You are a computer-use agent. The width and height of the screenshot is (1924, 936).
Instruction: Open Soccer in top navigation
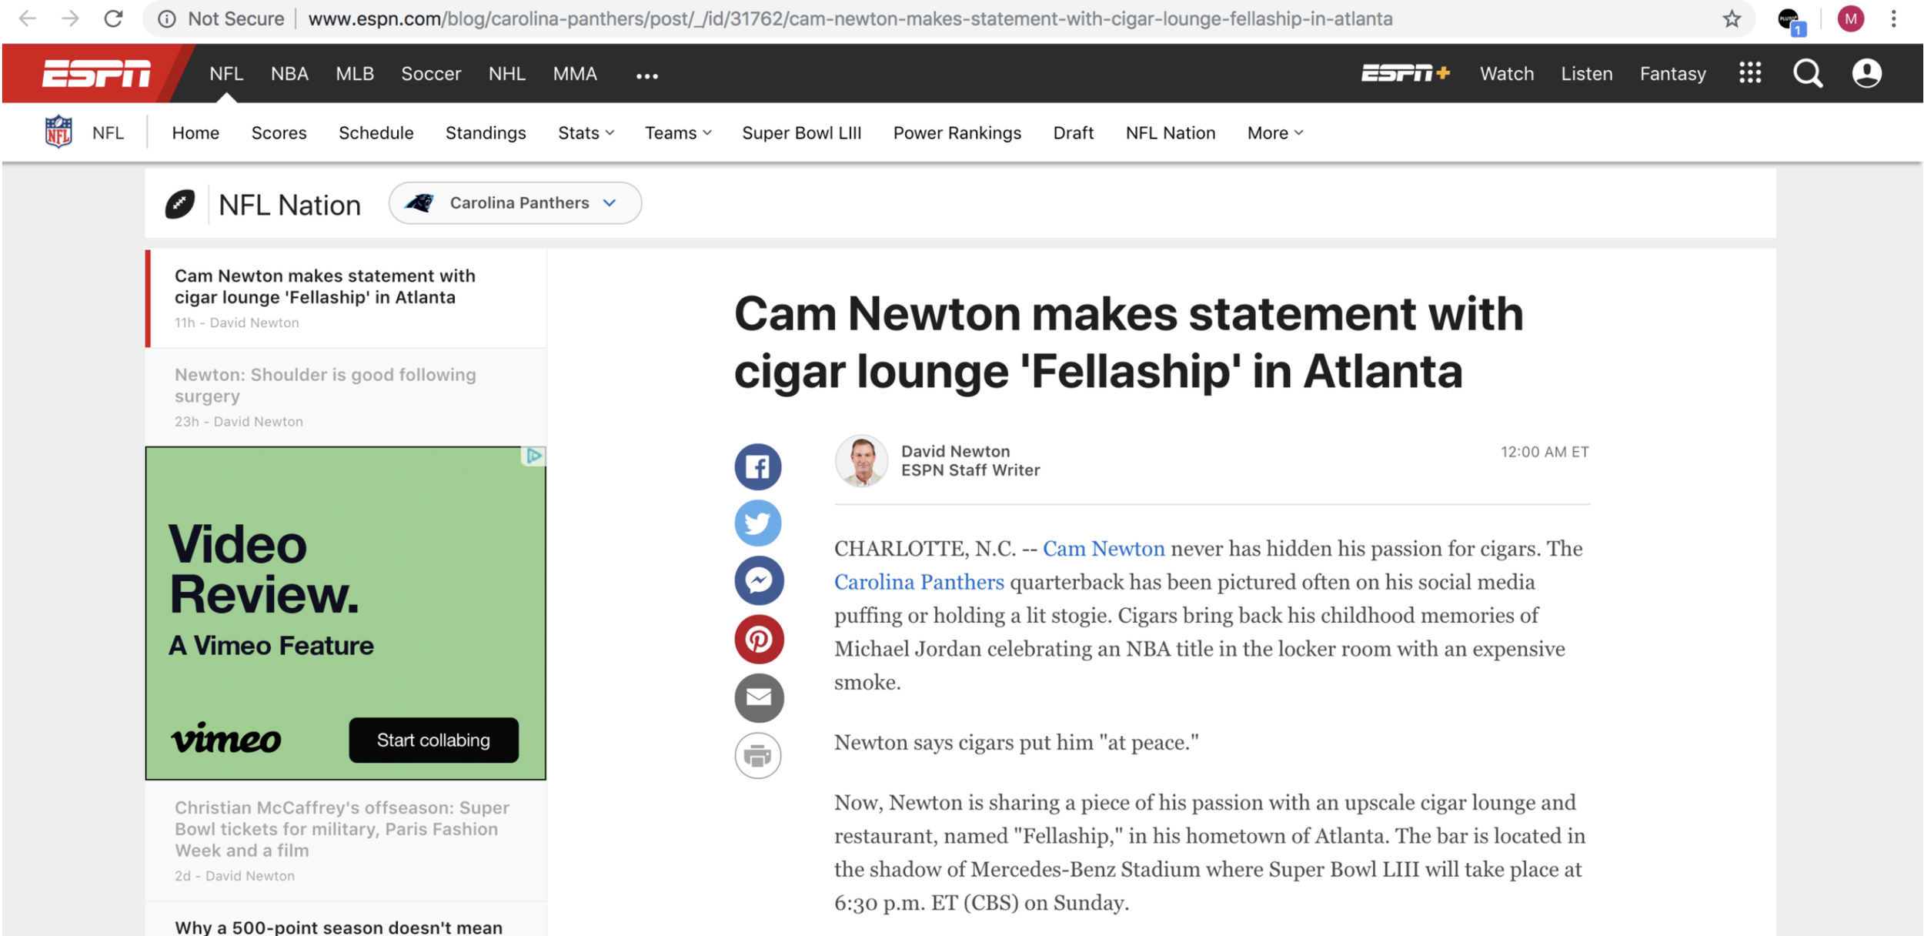pos(431,74)
